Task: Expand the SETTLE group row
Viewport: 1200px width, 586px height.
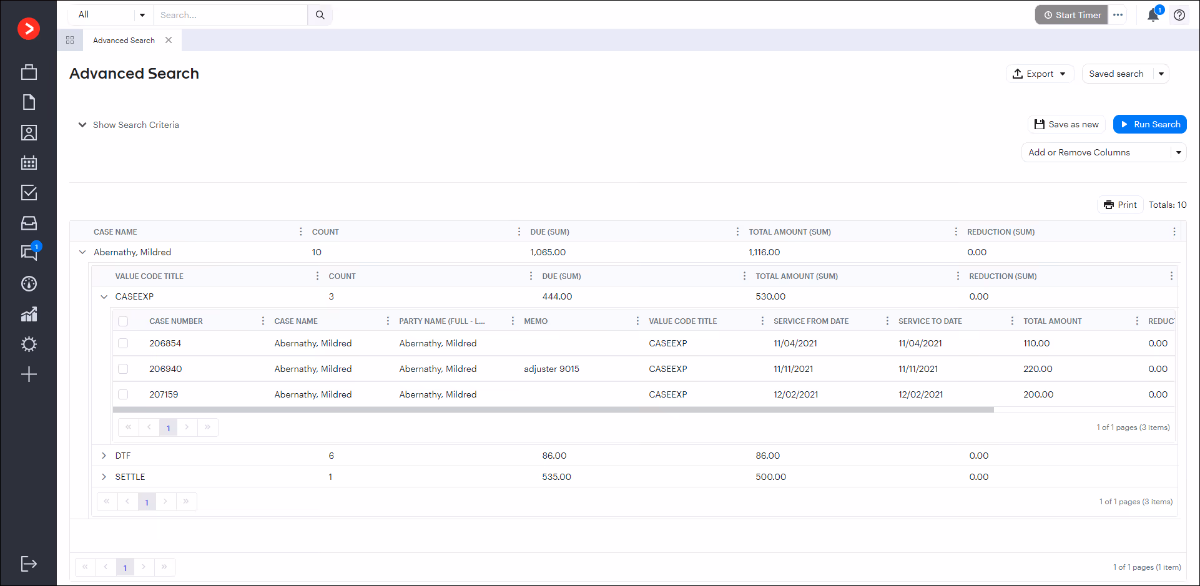Action: [x=104, y=477]
